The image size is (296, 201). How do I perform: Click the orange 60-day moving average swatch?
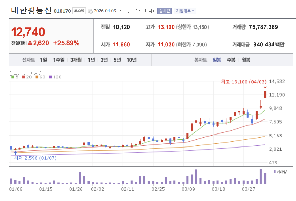(37, 77)
